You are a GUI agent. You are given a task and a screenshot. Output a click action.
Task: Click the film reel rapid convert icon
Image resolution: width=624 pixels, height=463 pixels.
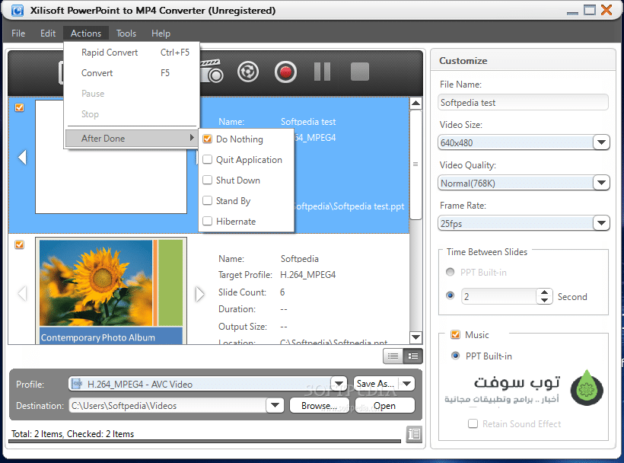[248, 72]
